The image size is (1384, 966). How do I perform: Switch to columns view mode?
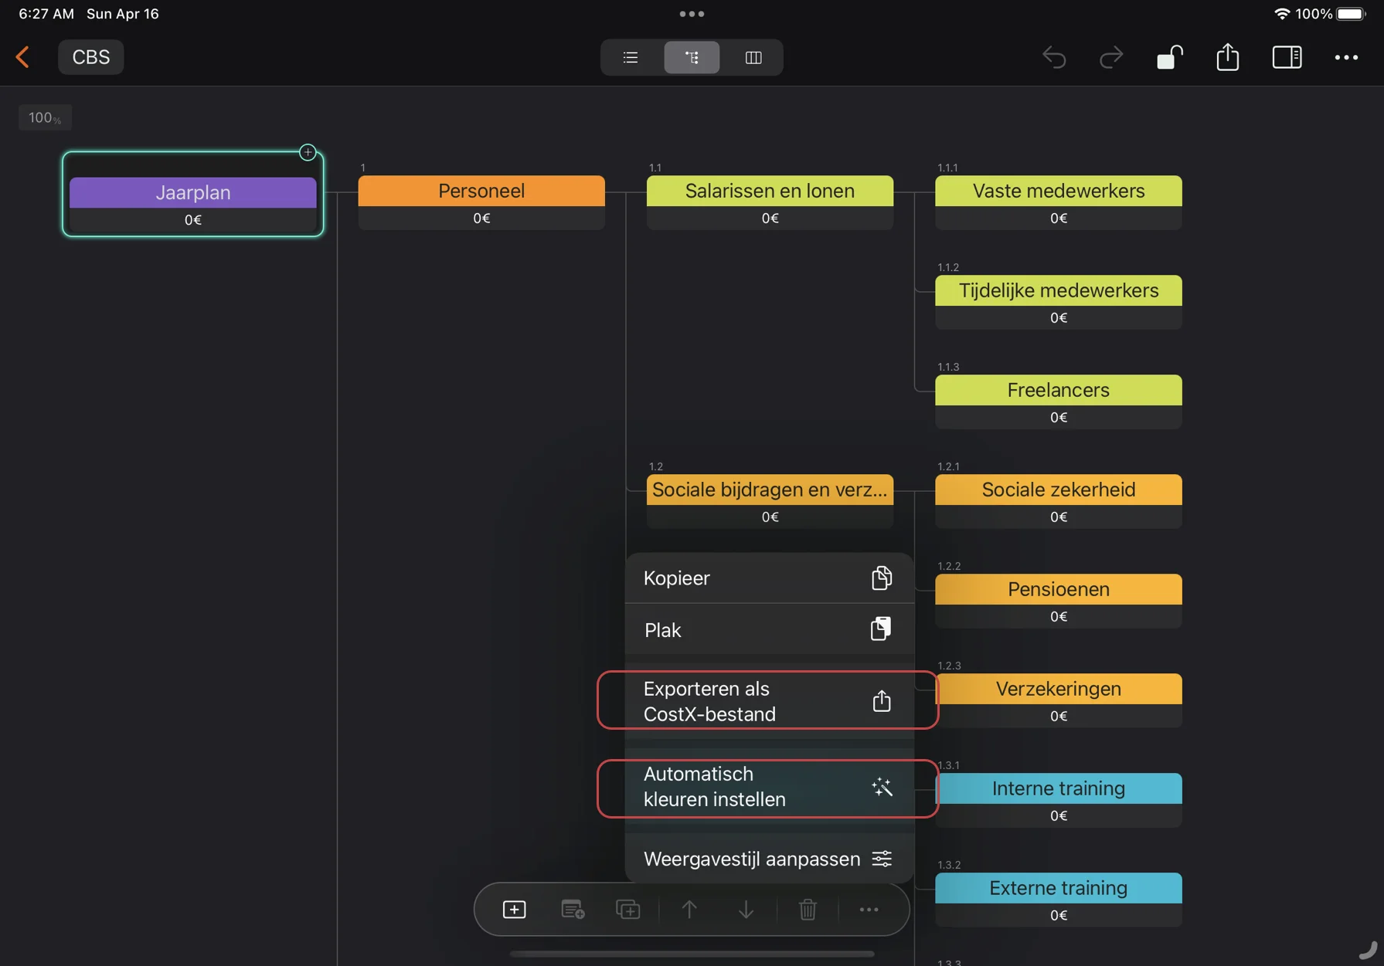(x=753, y=57)
